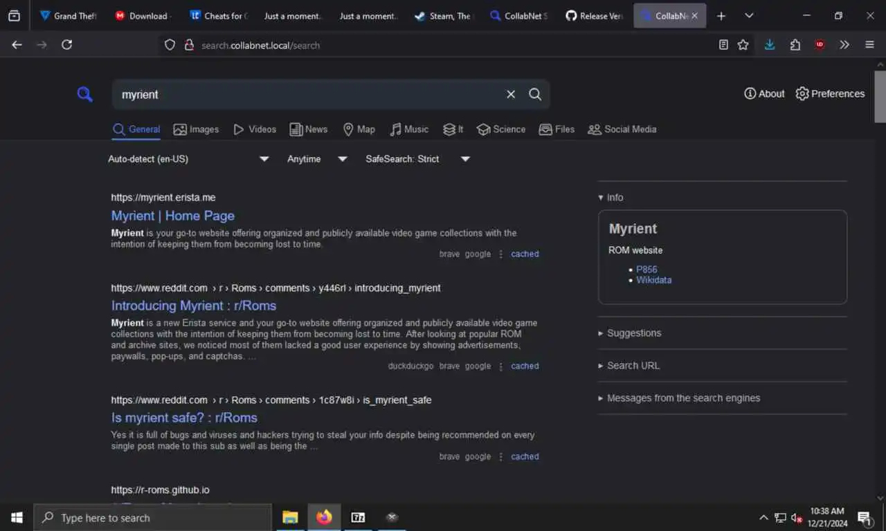
Task: Open File Explorer from the taskbar
Action: click(290, 517)
